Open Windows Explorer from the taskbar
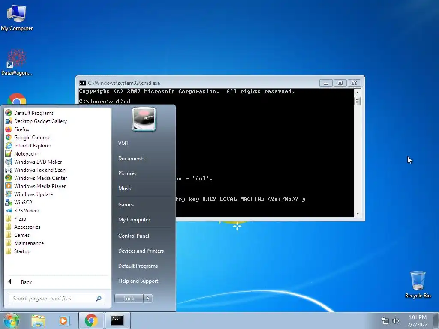The image size is (439, 329). pyautogui.click(x=38, y=321)
